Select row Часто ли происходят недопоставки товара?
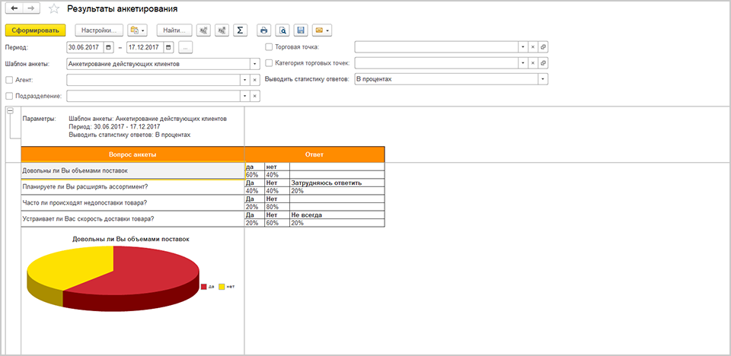The image size is (731, 356). [132, 202]
